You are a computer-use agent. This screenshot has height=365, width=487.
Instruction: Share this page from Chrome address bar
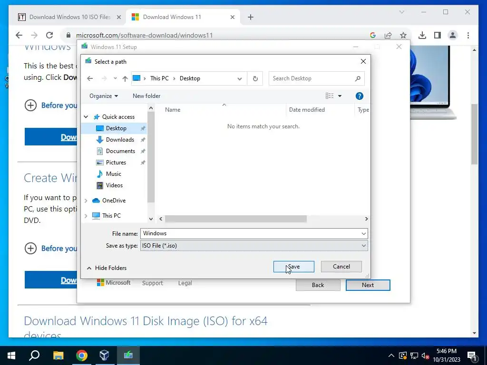388,35
